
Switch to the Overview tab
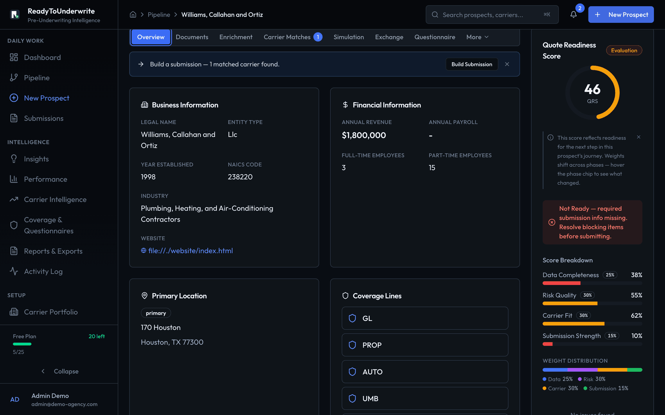coord(151,37)
